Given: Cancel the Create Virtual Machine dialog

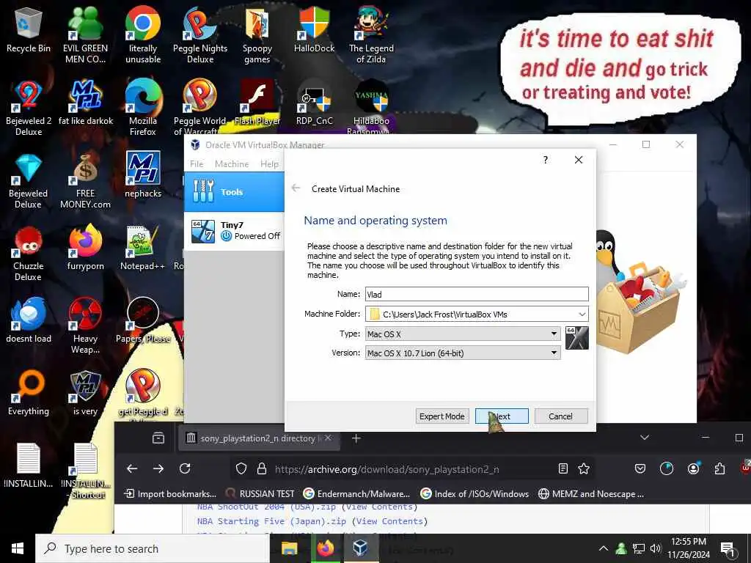Looking at the screenshot, I should (x=560, y=416).
